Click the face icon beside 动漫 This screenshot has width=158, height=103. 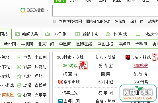click(19, 85)
